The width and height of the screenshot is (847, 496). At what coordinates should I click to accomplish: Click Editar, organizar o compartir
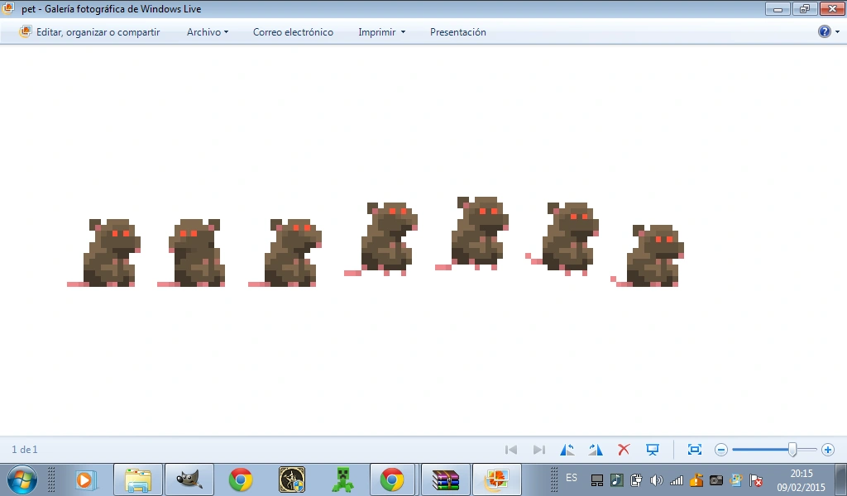coord(89,32)
